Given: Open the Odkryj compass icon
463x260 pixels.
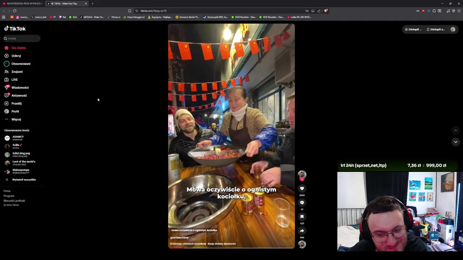Looking at the screenshot, I should (x=7, y=56).
